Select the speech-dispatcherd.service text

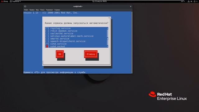pyautogui.click(x=68, y=41)
